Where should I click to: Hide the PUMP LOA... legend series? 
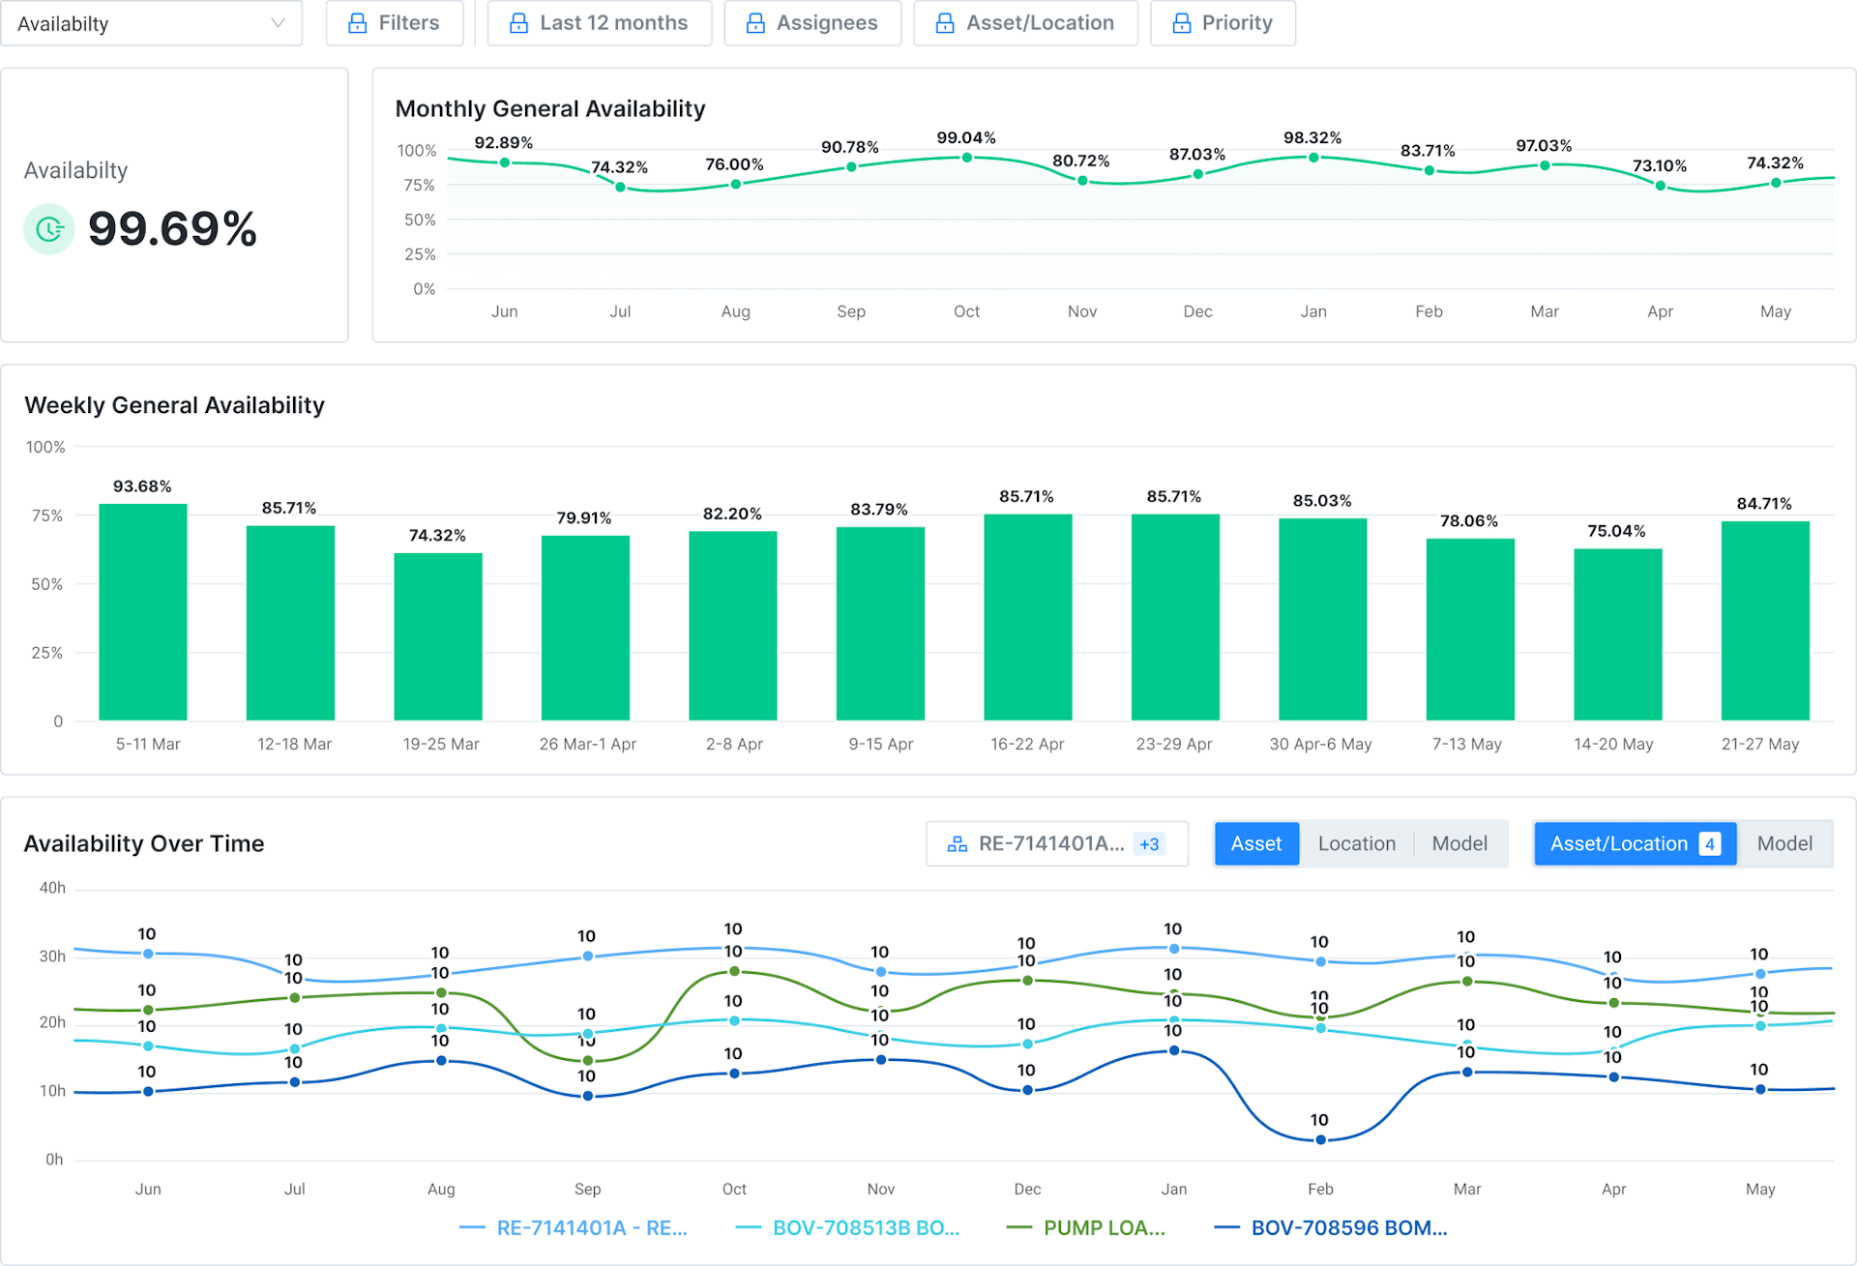click(1104, 1227)
